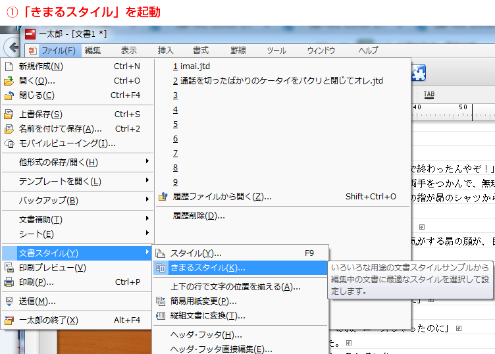Choose 送信(M)... menu entry
This screenshot has height=354, width=495.
coord(77,301)
